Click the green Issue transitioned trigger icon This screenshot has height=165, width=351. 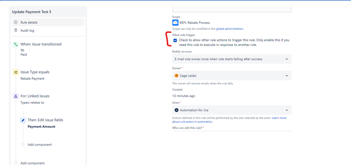pyautogui.click(x=16, y=44)
